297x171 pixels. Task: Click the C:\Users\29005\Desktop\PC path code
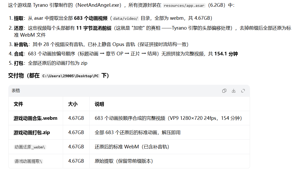point(70,76)
